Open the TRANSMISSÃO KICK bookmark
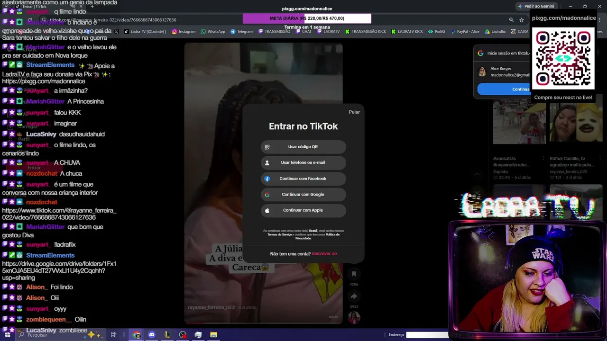 pyautogui.click(x=365, y=32)
